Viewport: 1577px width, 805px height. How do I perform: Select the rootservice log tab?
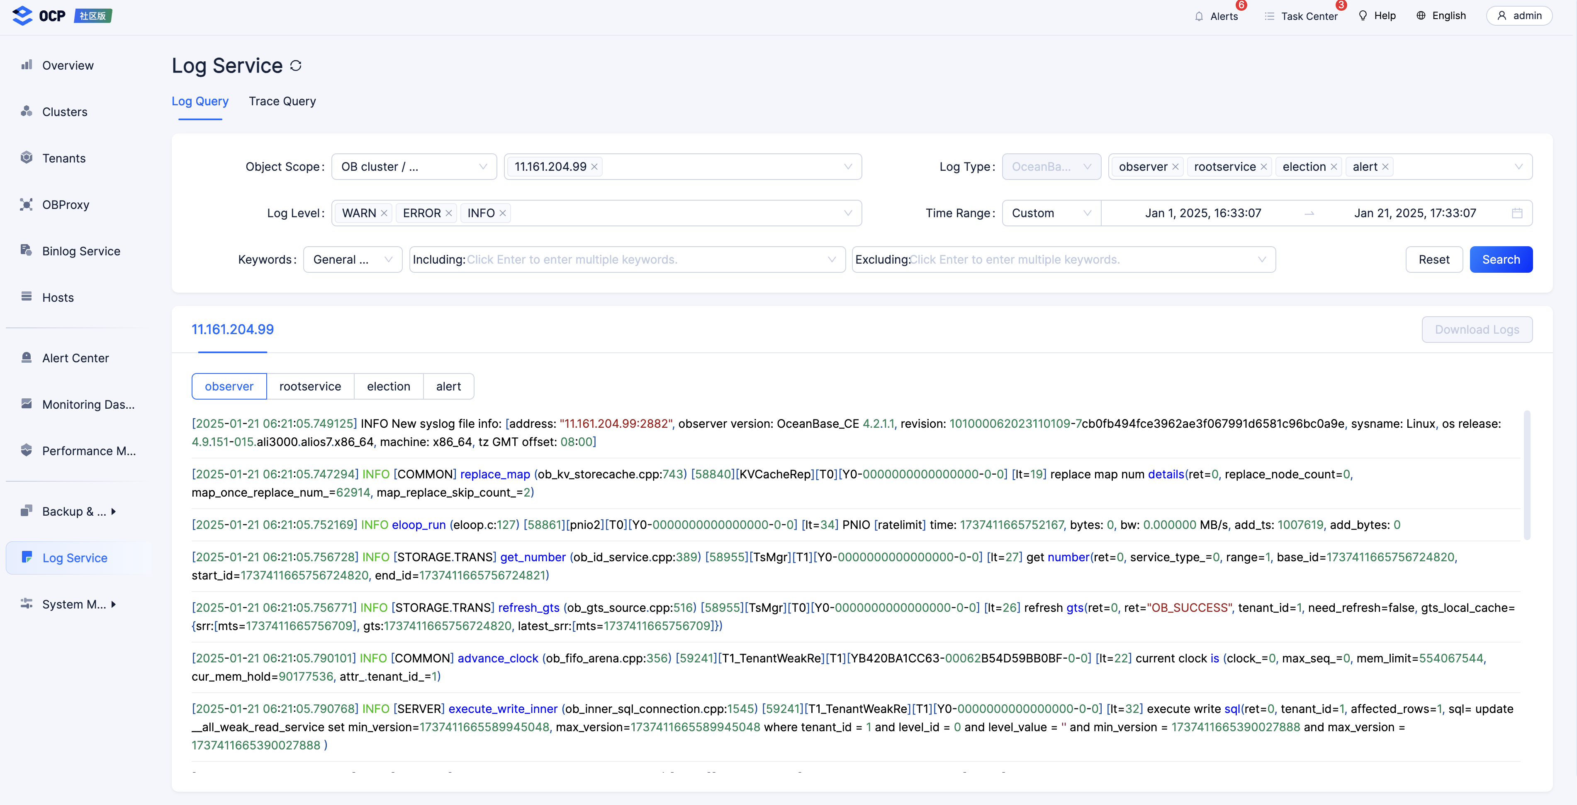[x=310, y=387]
